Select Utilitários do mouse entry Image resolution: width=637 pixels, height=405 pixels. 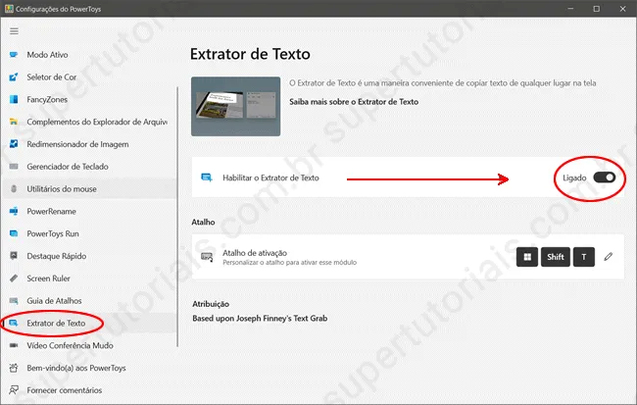(62, 188)
